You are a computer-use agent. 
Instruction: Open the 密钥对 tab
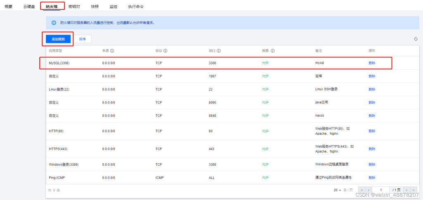coord(74,7)
